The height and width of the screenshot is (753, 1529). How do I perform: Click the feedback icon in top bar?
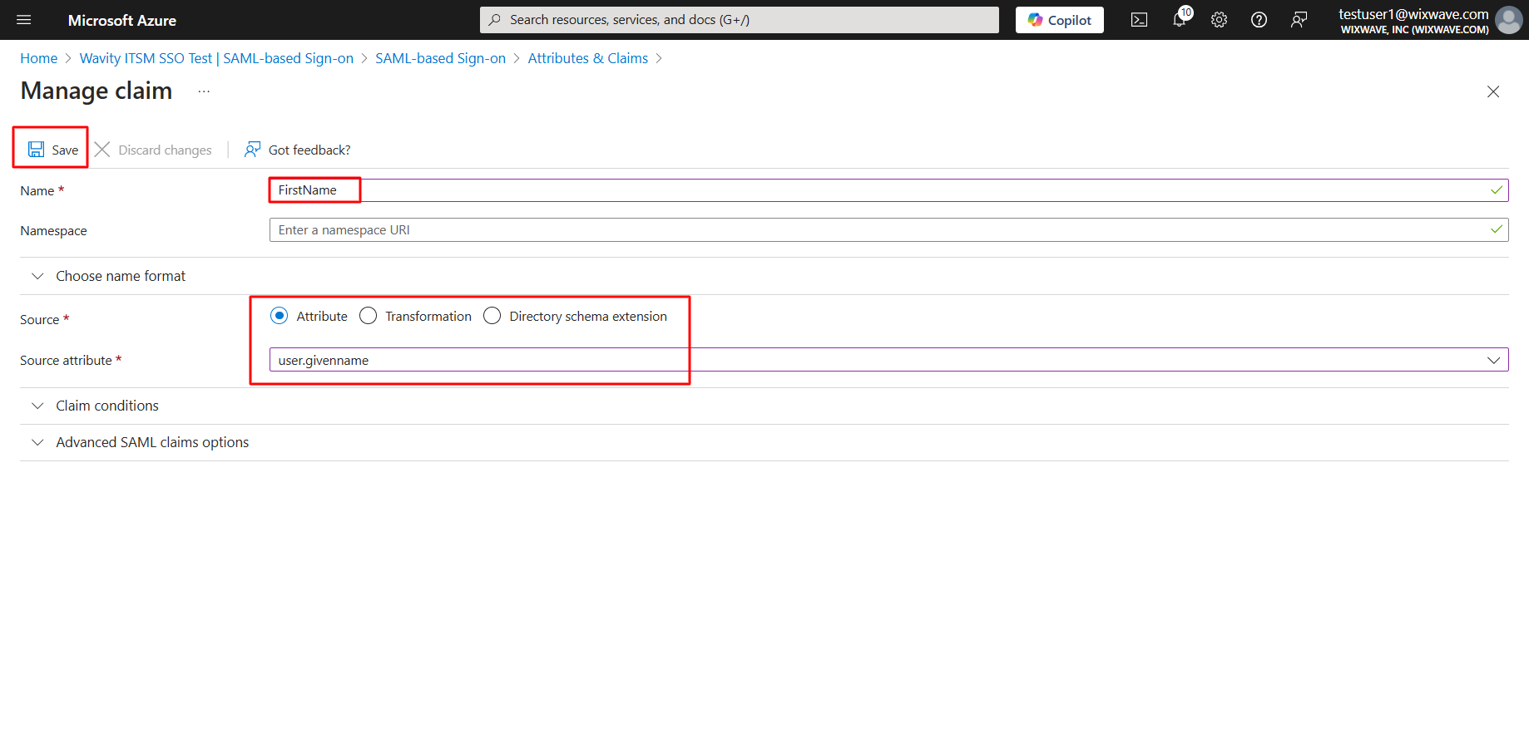point(1299,20)
